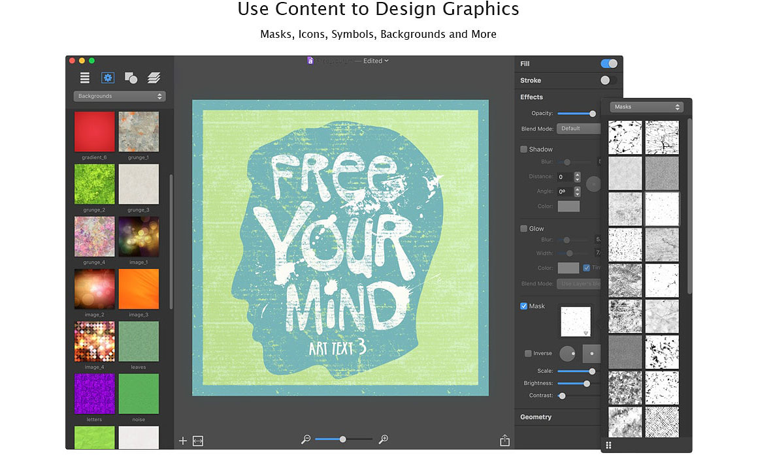This screenshot has width=758, height=470.
Task: Select the grunge_3 background thumbnail
Action: point(139,184)
